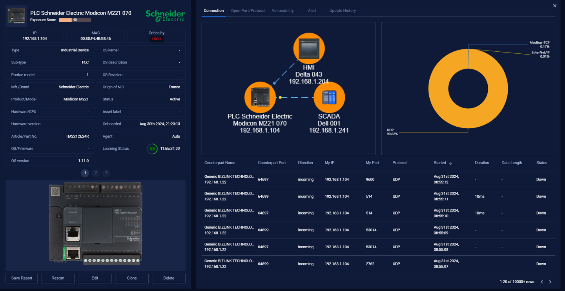
Task: Click the EtherNet/IP 0.01% chart label
Action: click(x=541, y=54)
